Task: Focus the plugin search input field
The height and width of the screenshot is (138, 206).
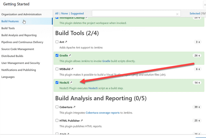Action: (136, 13)
